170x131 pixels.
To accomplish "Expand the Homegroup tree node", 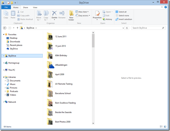I will point(4,63).
